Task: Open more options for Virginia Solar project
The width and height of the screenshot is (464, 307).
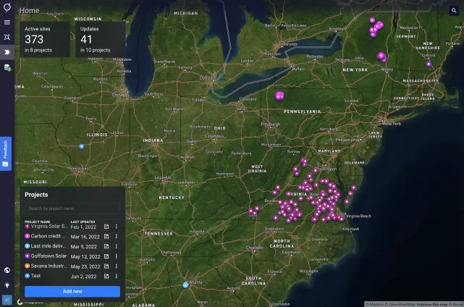Action: [x=117, y=227]
